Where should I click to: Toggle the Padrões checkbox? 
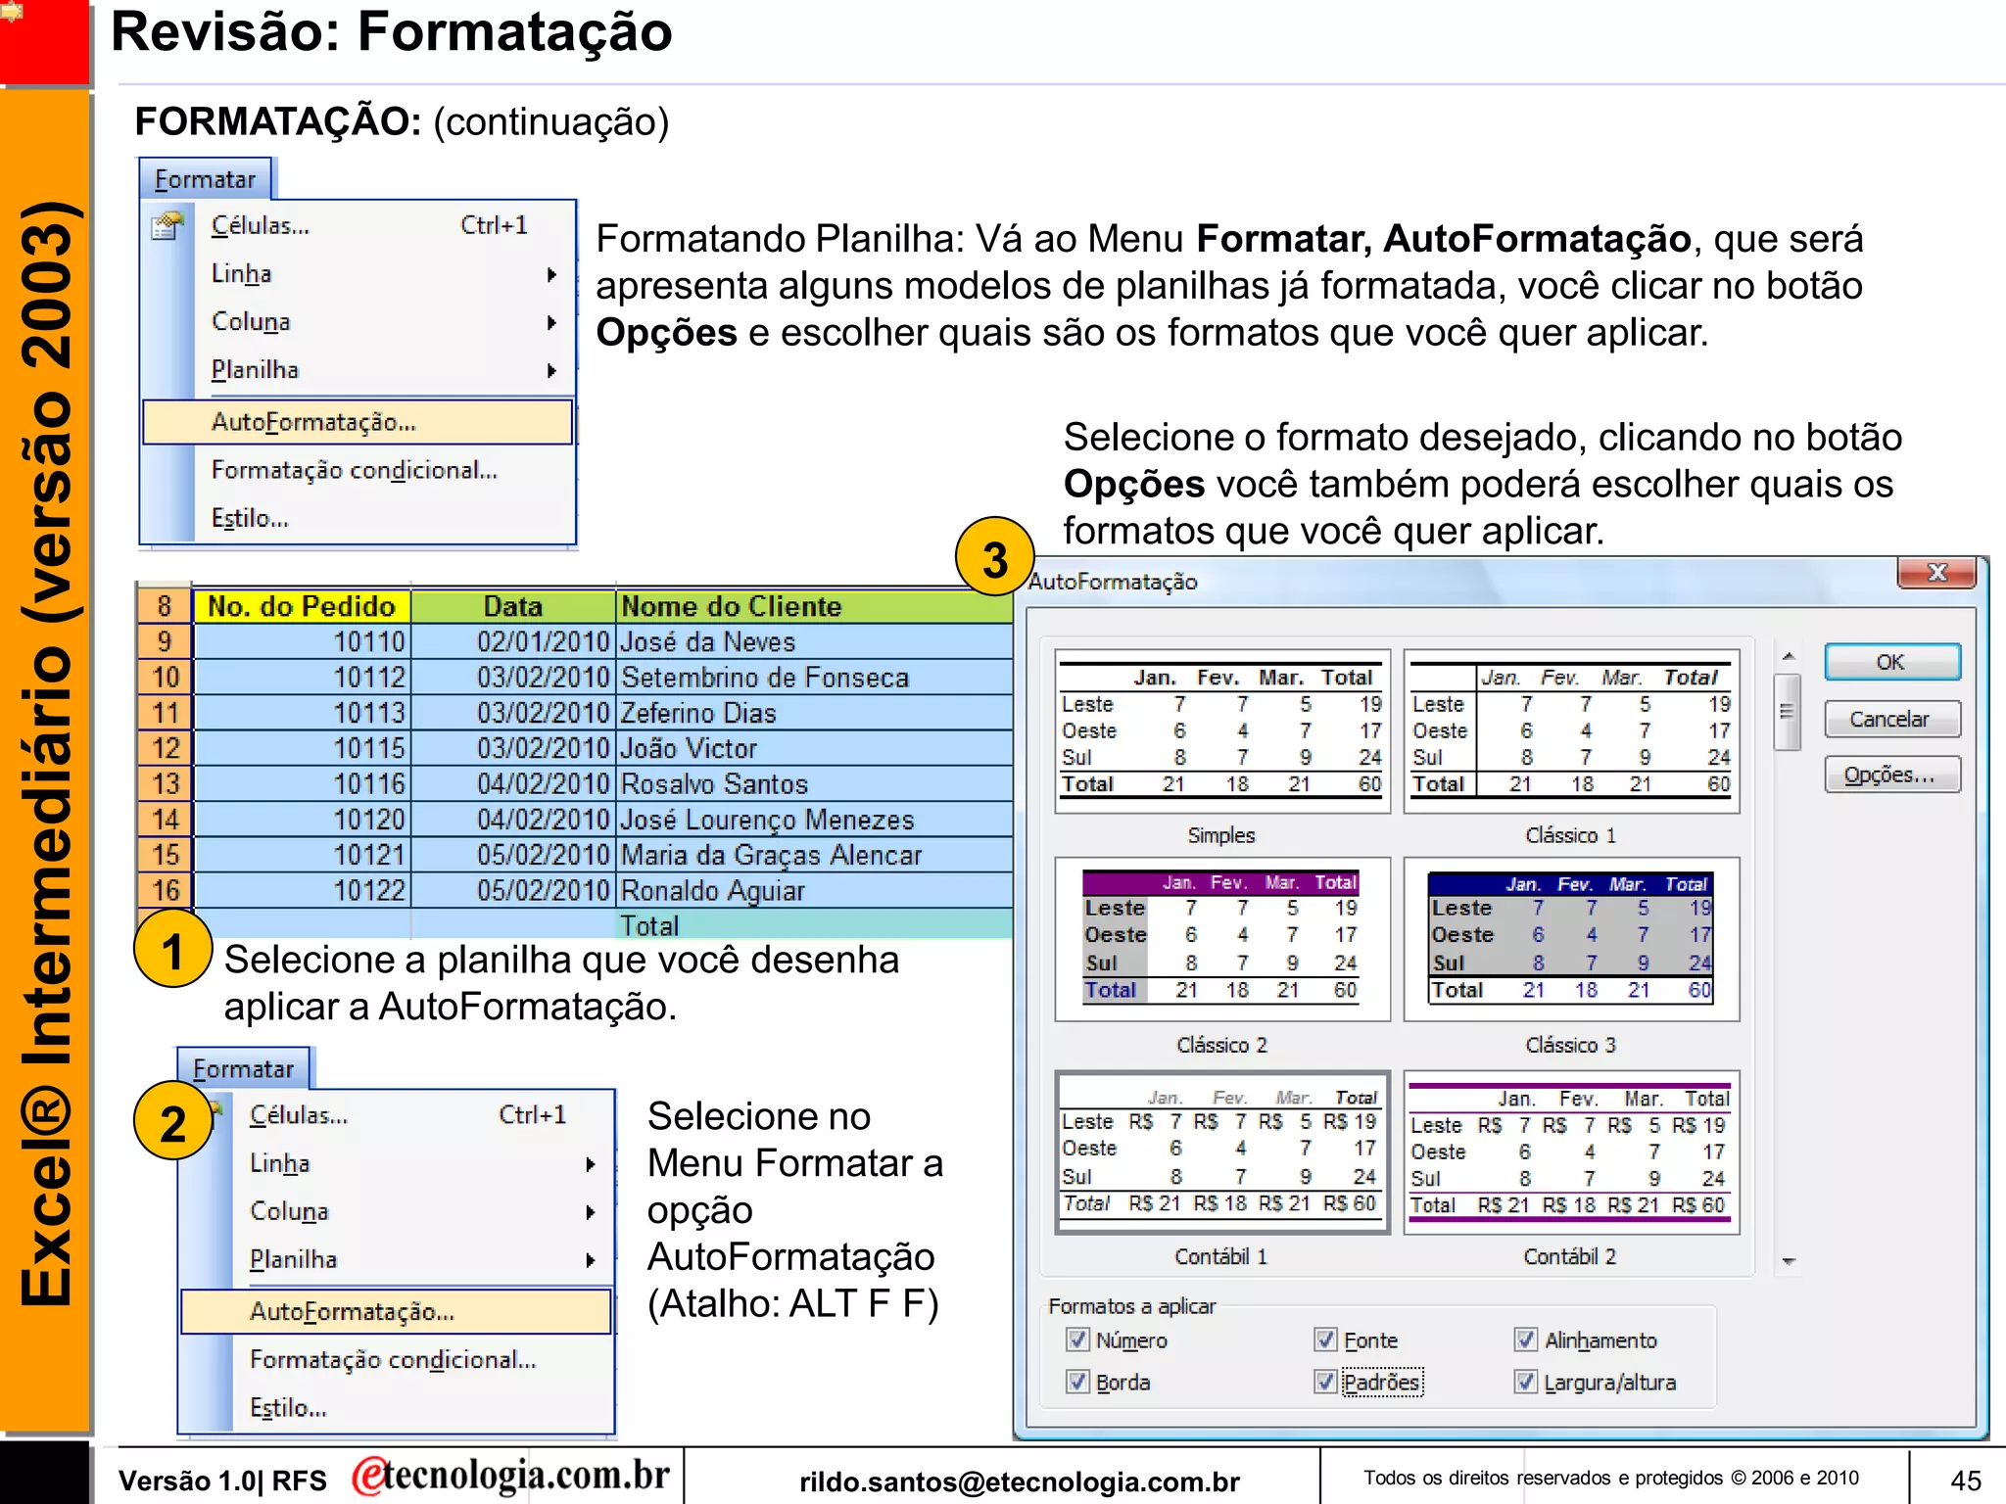coord(1325,1382)
